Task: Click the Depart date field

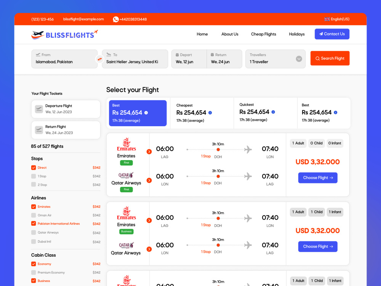Action: 189,59
